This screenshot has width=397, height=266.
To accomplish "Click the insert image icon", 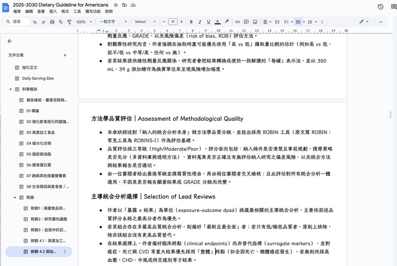I will pyautogui.click(x=255, y=22).
